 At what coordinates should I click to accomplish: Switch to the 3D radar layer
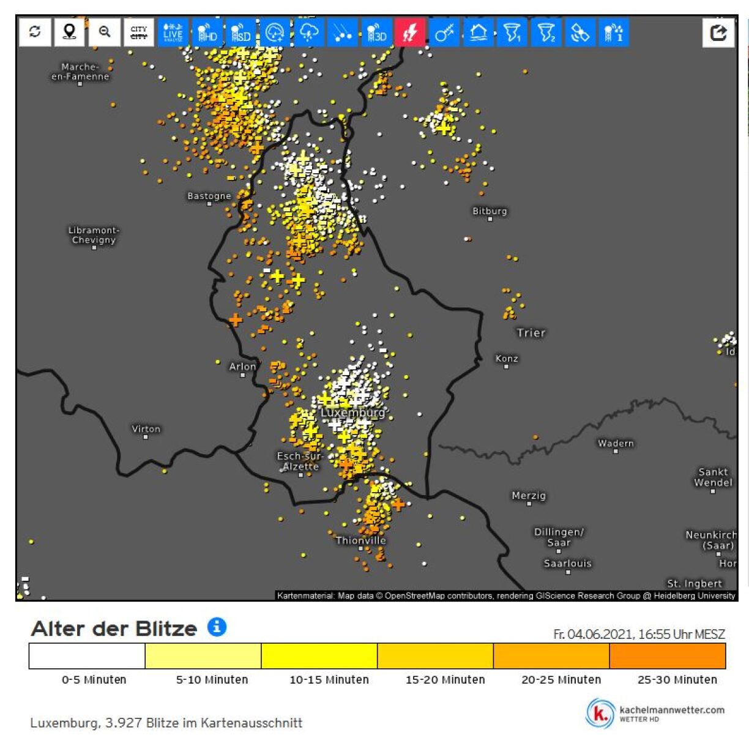point(376,32)
